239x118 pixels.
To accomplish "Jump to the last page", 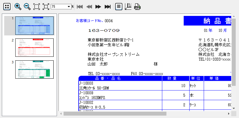I will coord(108,7).
